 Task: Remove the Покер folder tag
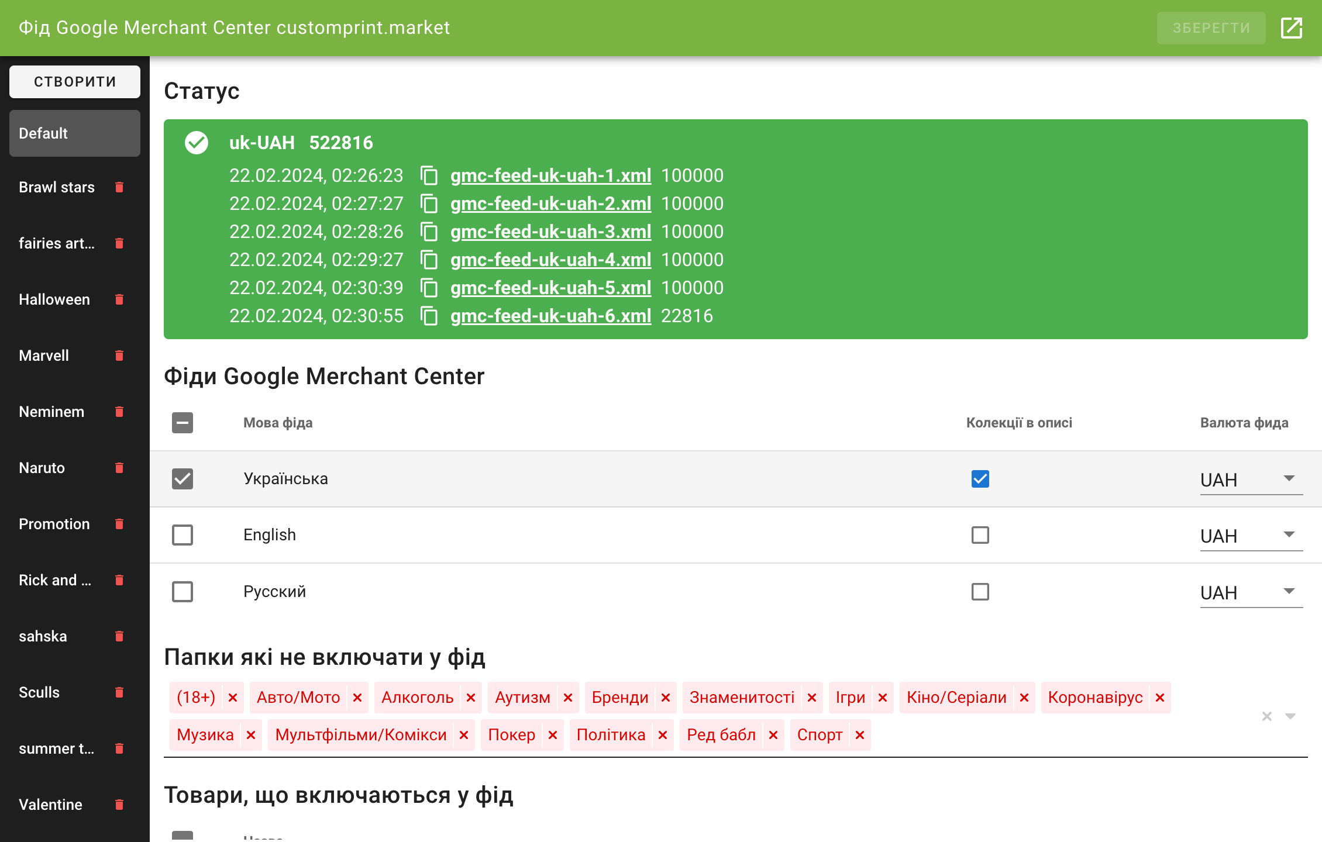pos(553,735)
